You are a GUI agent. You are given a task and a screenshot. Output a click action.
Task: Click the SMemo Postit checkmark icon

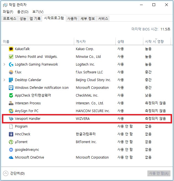point(11,57)
